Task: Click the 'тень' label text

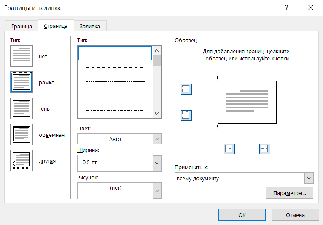Action: point(44,109)
